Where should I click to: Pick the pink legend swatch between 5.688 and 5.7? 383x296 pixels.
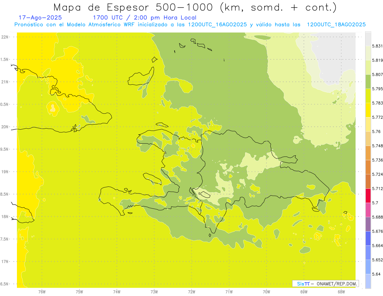pos(368,210)
